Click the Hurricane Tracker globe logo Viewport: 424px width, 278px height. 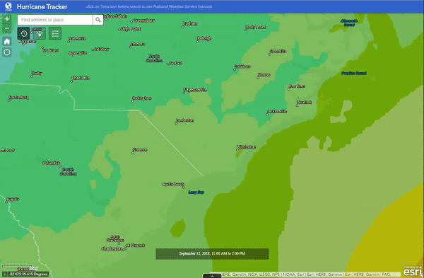(x=8, y=6)
